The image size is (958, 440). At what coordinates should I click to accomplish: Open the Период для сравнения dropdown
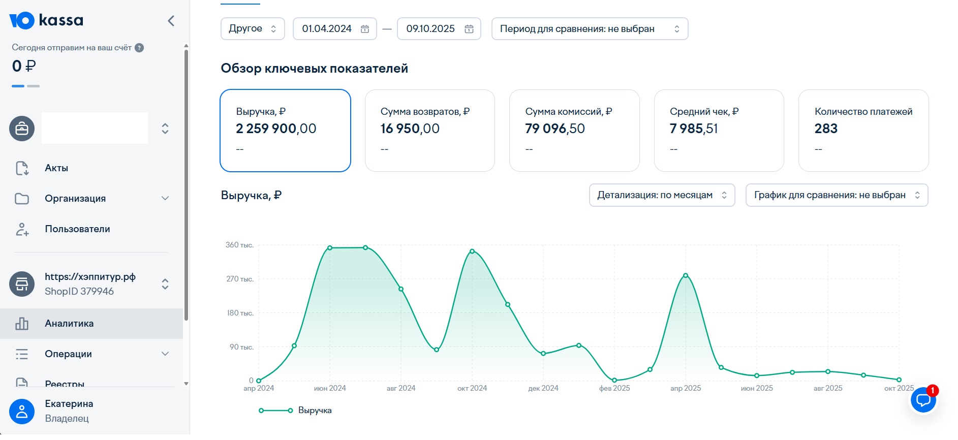tap(590, 29)
